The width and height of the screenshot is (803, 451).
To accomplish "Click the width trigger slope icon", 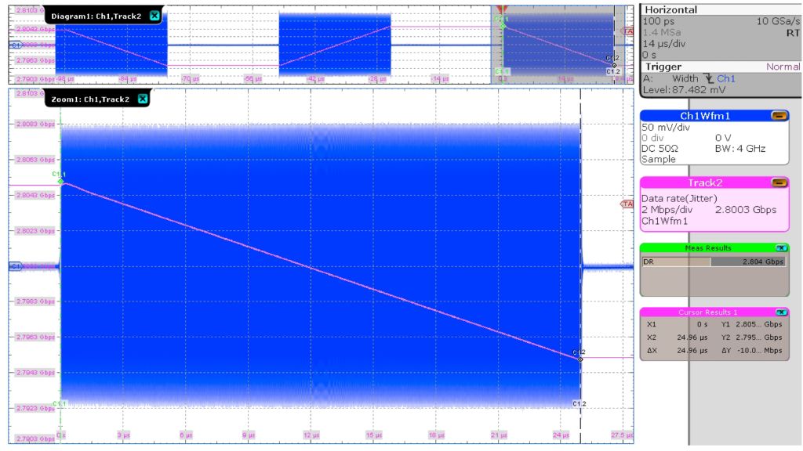I will point(709,78).
